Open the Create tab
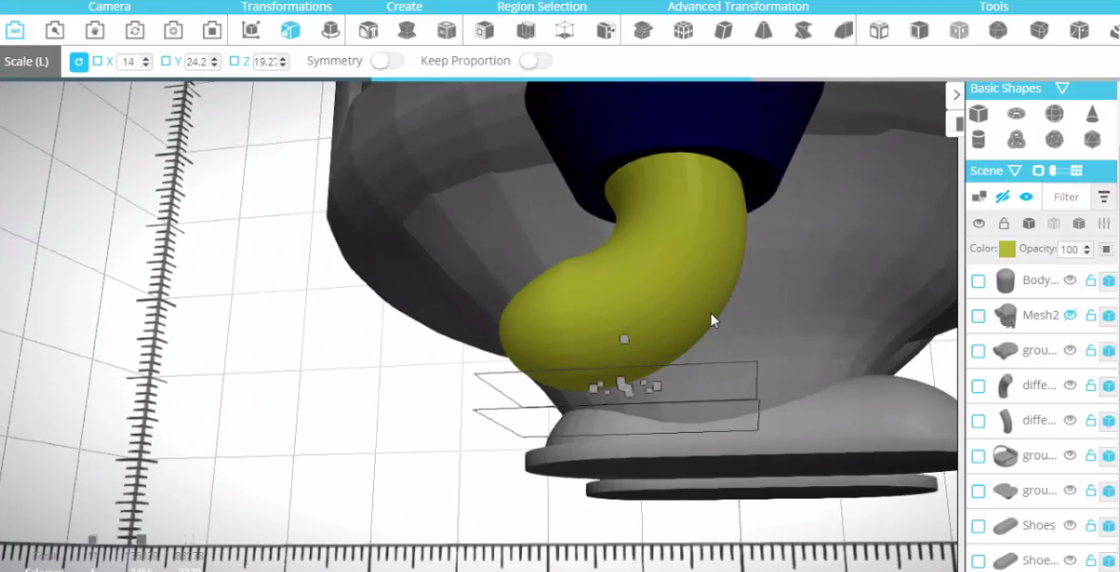 click(x=404, y=7)
